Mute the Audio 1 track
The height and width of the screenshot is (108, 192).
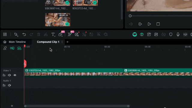tap(9, 85)
